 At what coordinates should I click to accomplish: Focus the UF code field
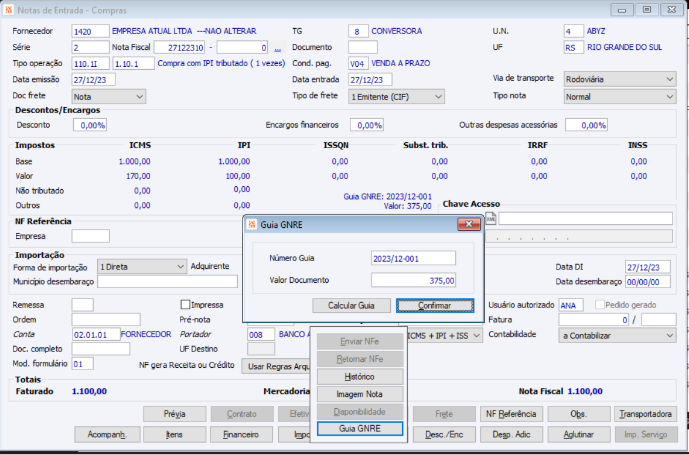[x=574, y=47]
